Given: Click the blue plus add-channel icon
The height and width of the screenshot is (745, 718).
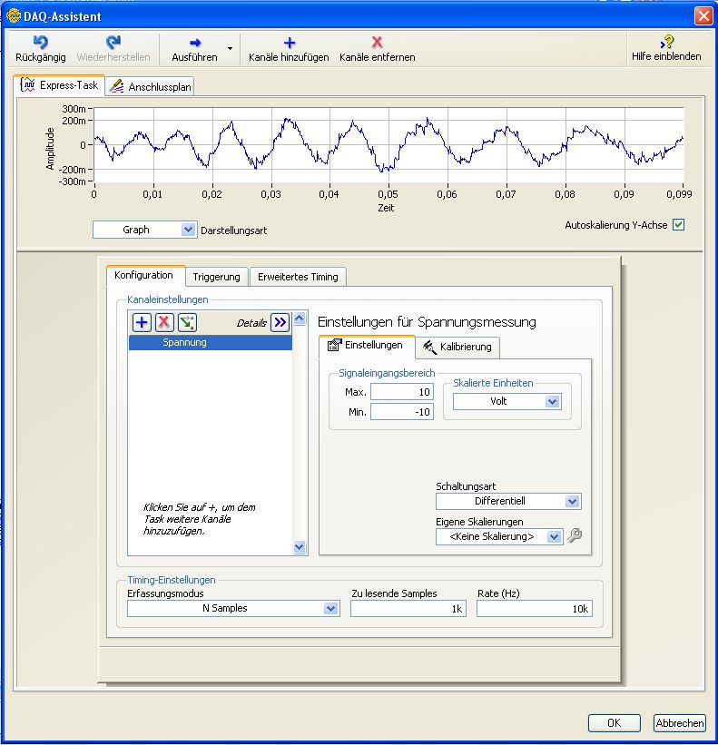Looking at the screenshot, I should tap(142, 323).
